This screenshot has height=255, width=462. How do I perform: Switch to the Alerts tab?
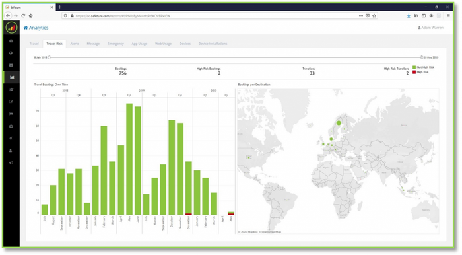[x=75, y=44]
